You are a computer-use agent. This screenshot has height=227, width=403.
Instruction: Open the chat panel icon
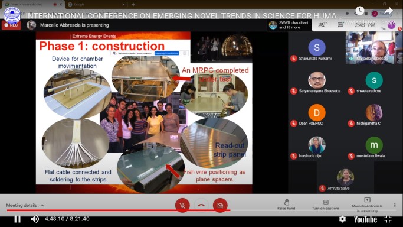(340, 25)
